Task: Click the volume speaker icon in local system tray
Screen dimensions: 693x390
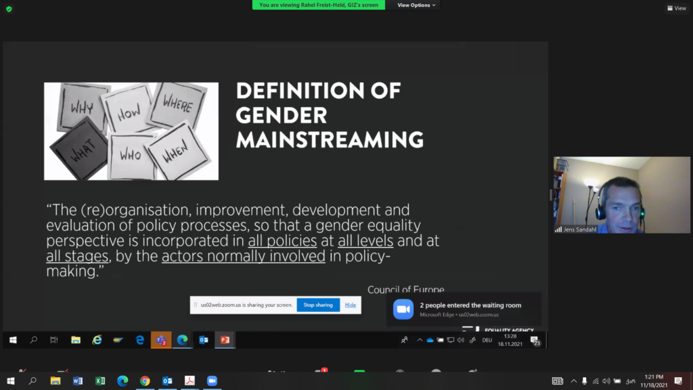Action: point(606,381)
